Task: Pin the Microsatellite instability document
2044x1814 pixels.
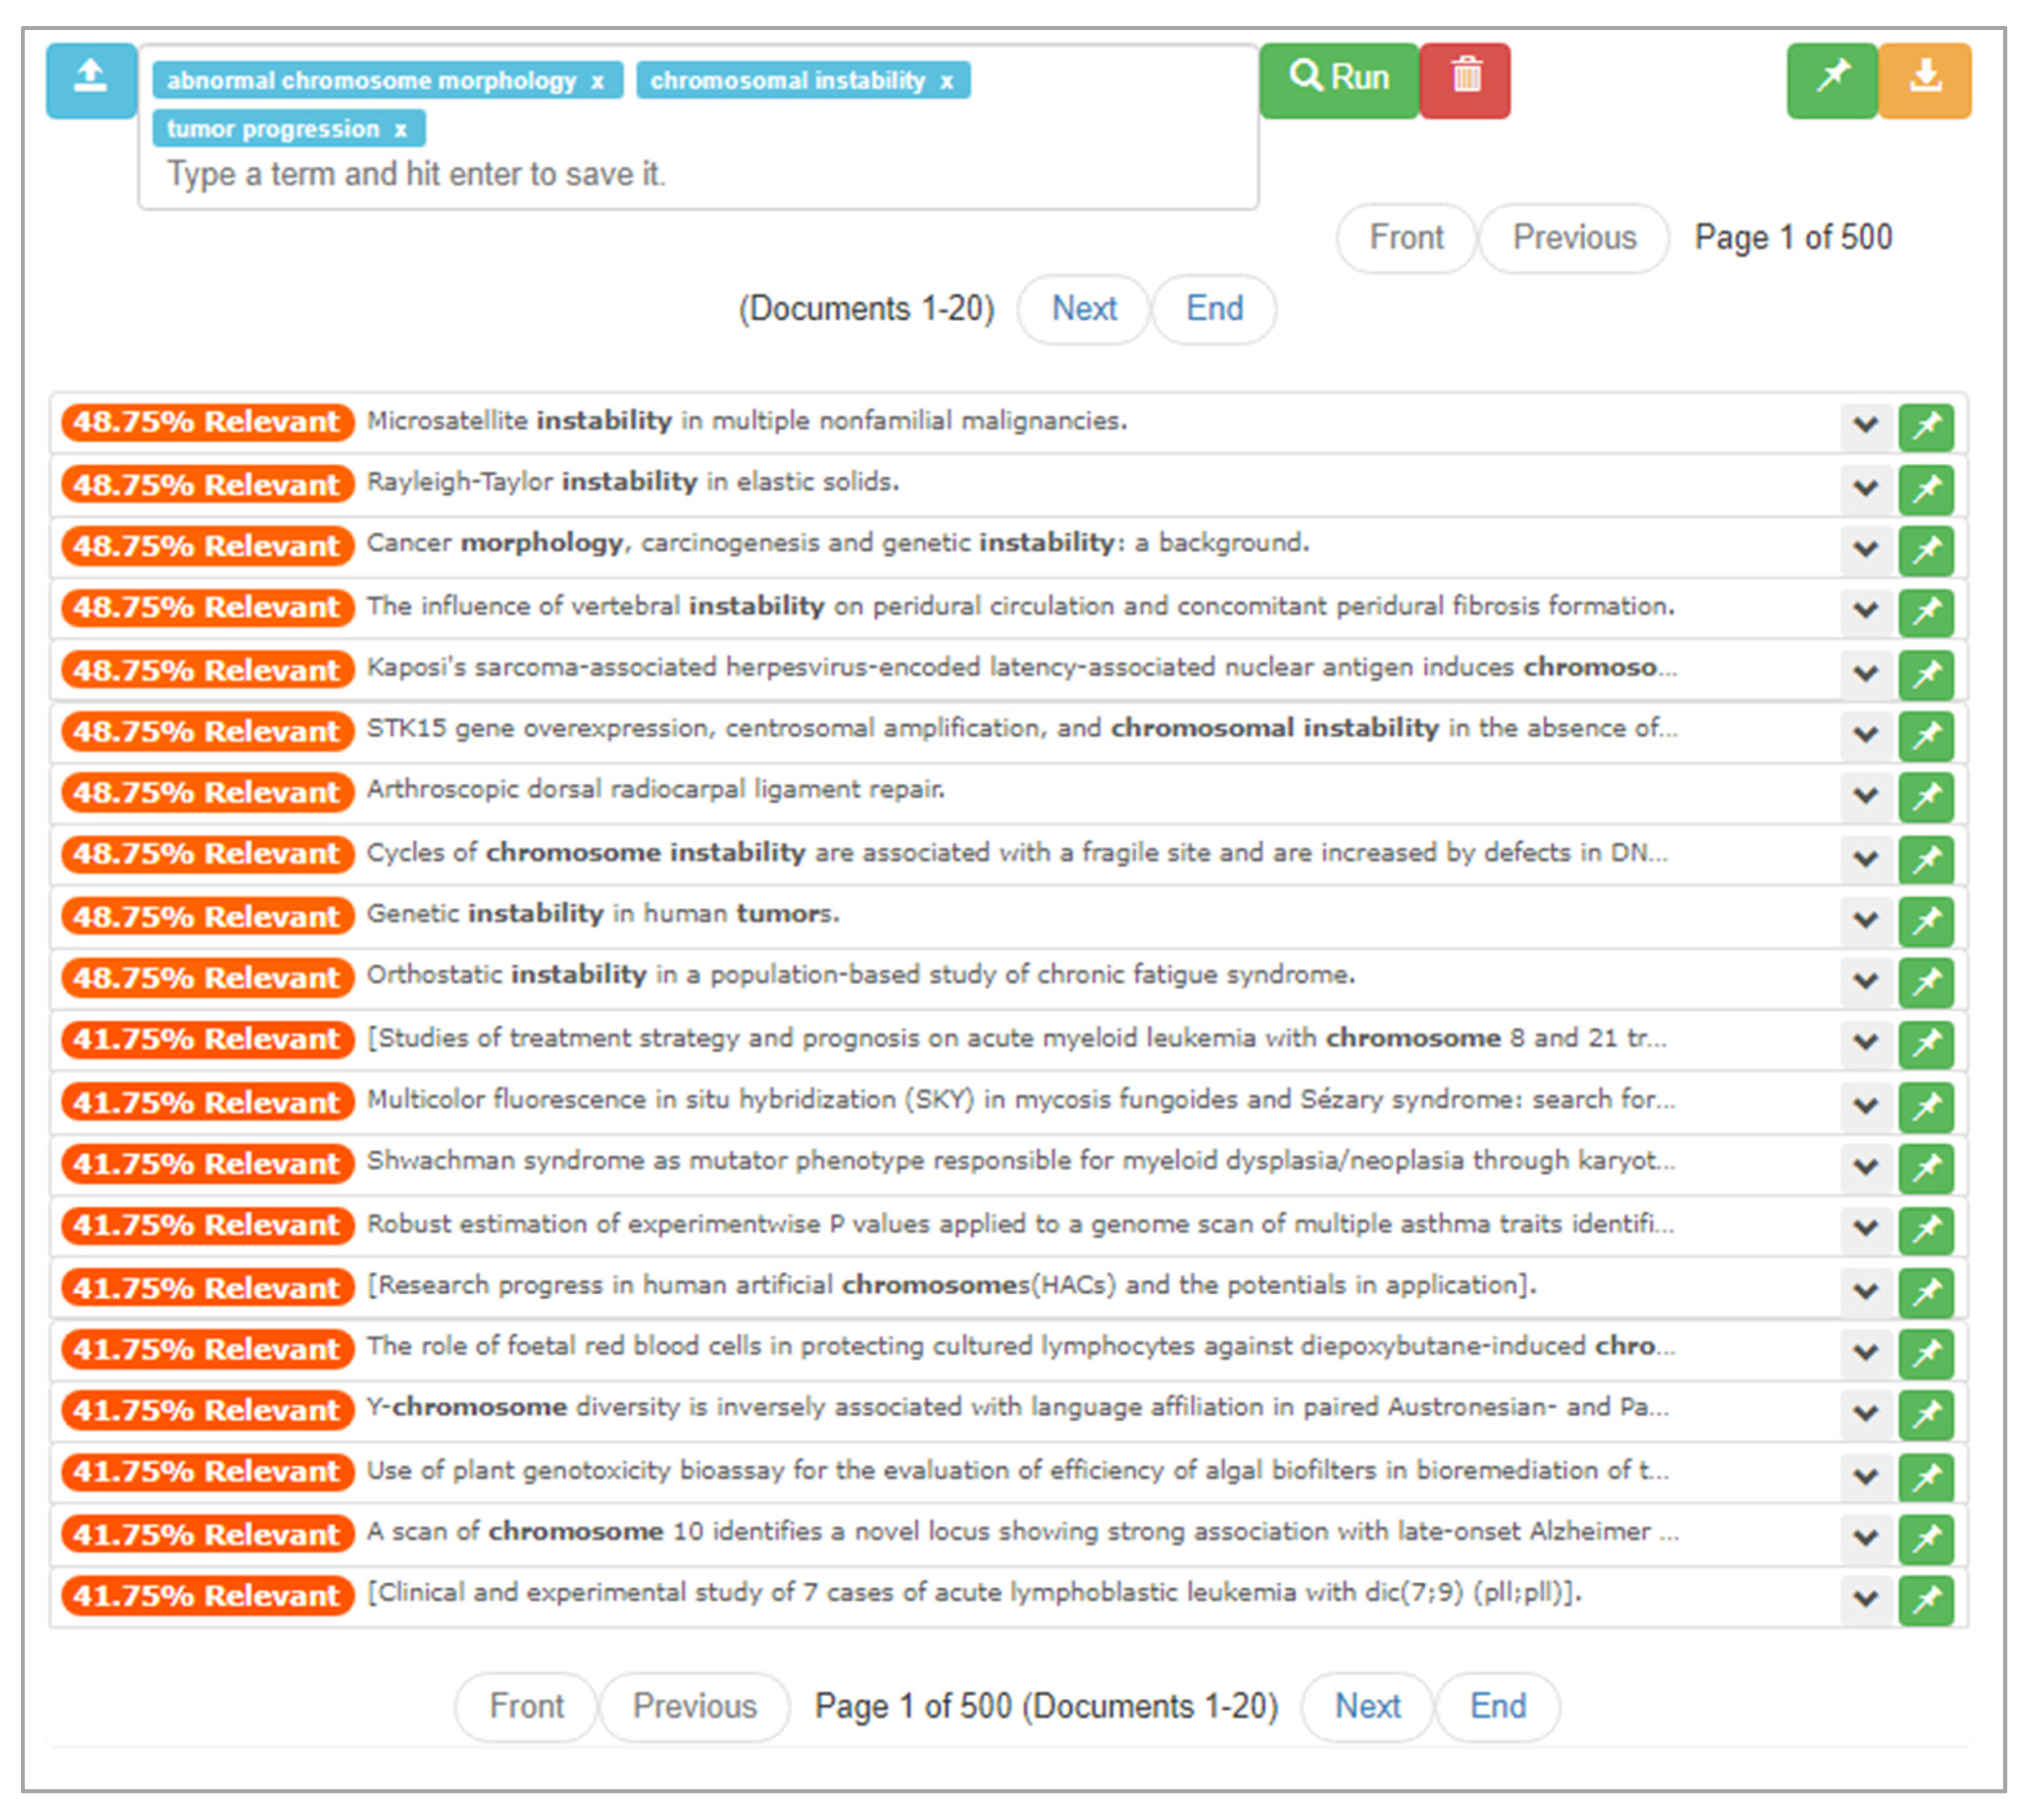Action: [x=1926, y=427]
